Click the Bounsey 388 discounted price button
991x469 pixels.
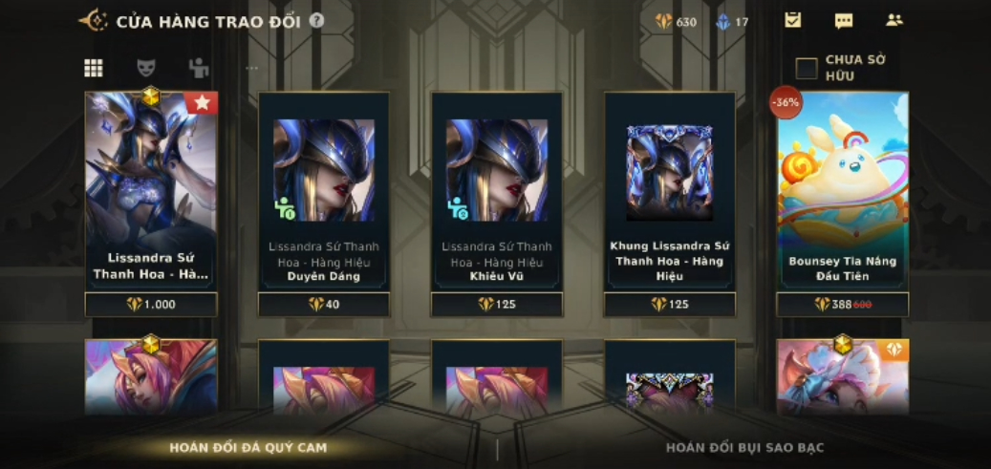click(843, 304)
